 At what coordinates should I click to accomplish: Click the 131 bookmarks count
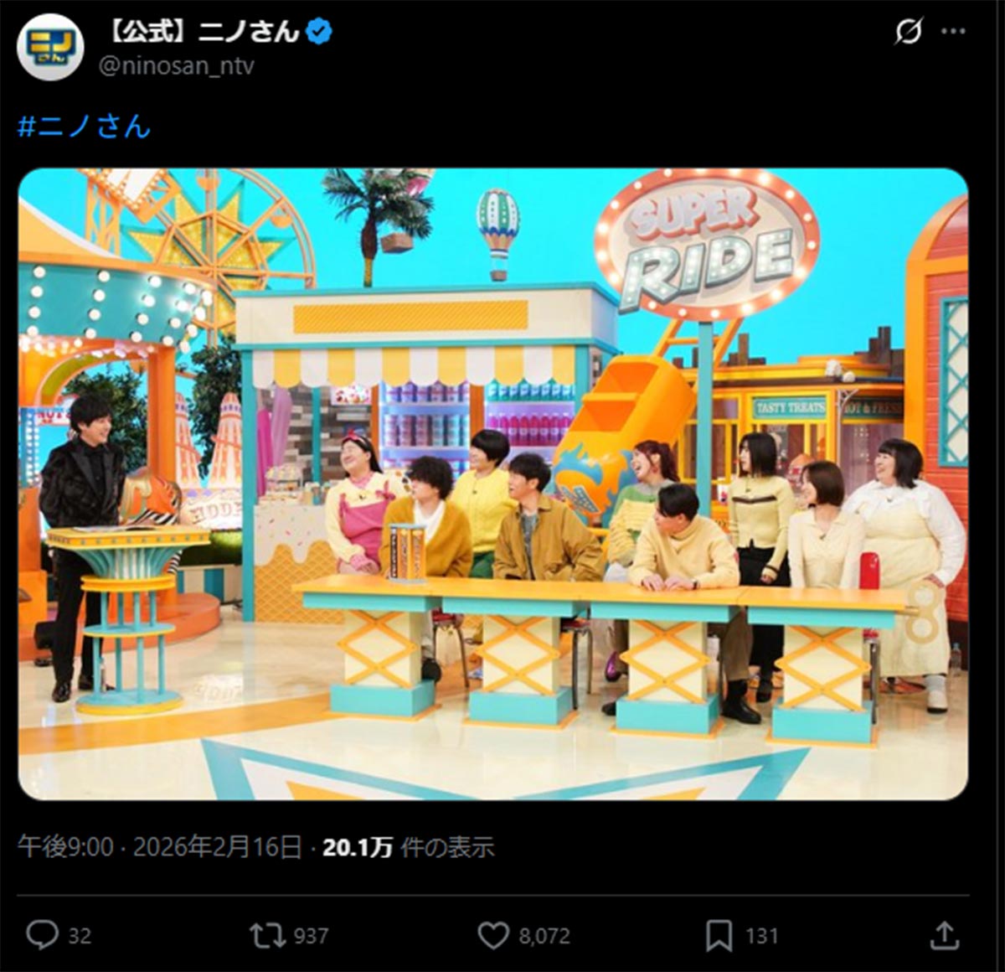click(761, 936)
